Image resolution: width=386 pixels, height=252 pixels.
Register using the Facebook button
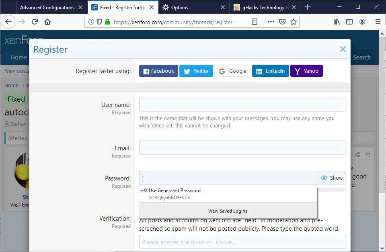[x=158, y=71]
